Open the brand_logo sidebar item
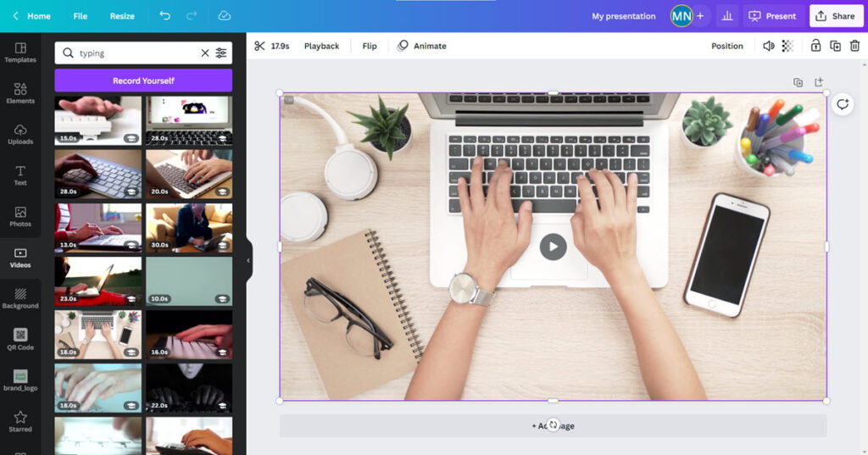 20,380
